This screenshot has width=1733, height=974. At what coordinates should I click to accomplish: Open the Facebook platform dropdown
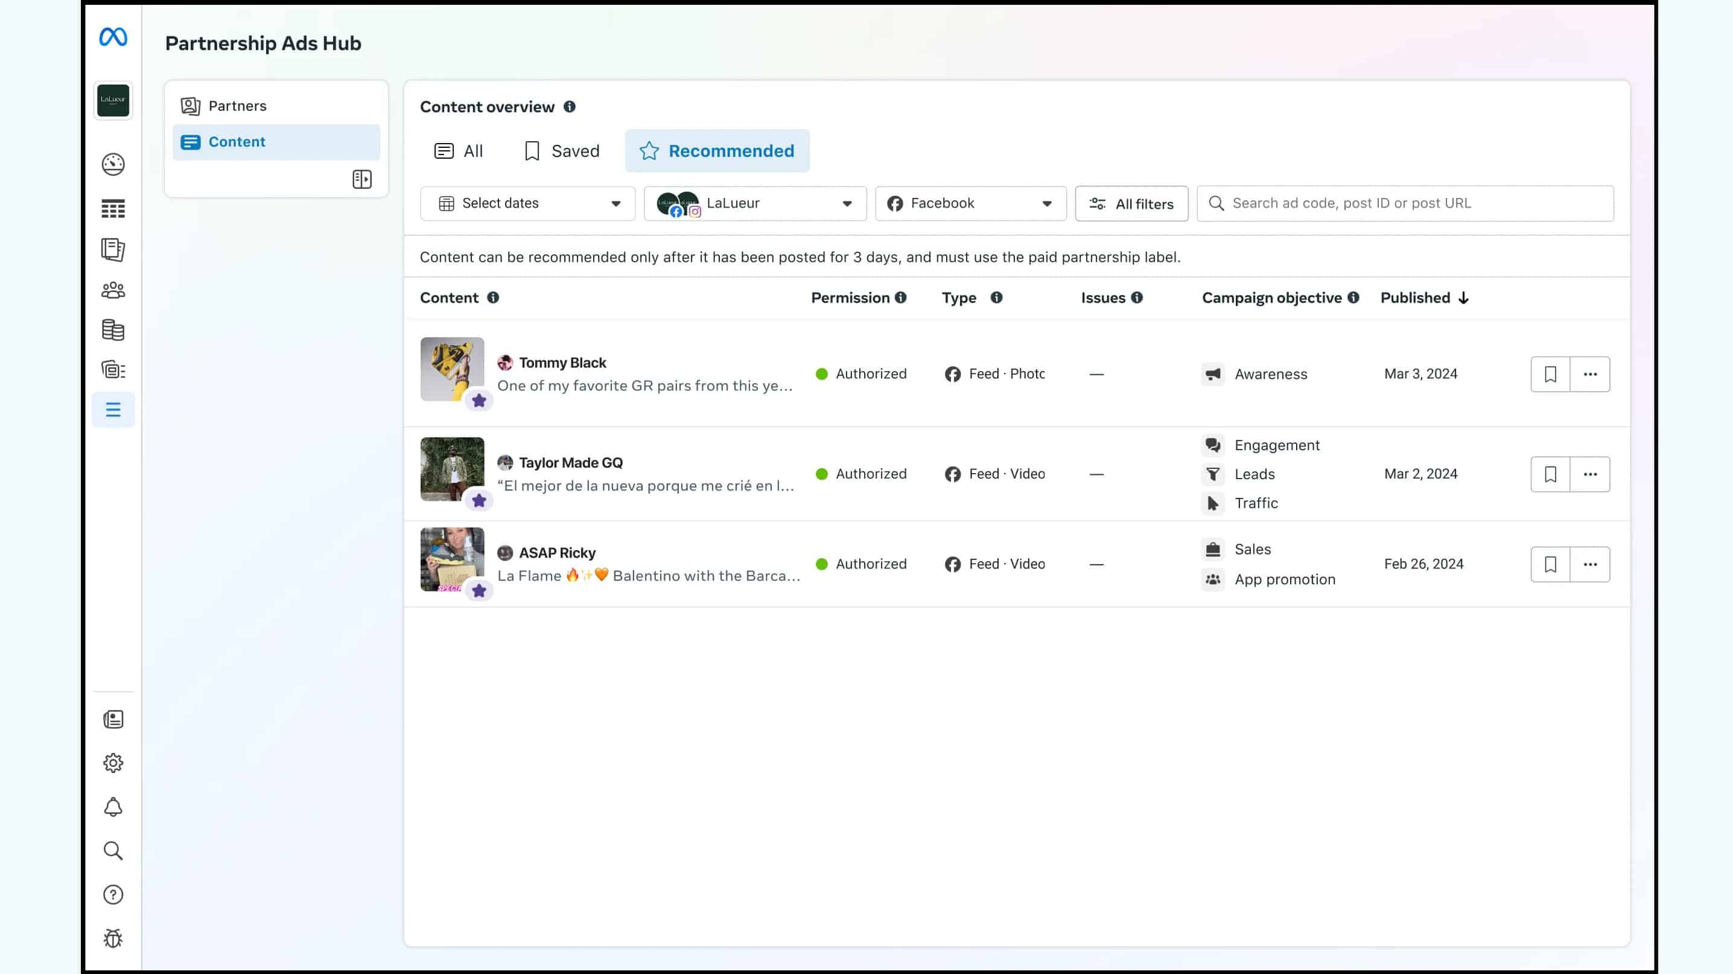click(x=970, y=203)
